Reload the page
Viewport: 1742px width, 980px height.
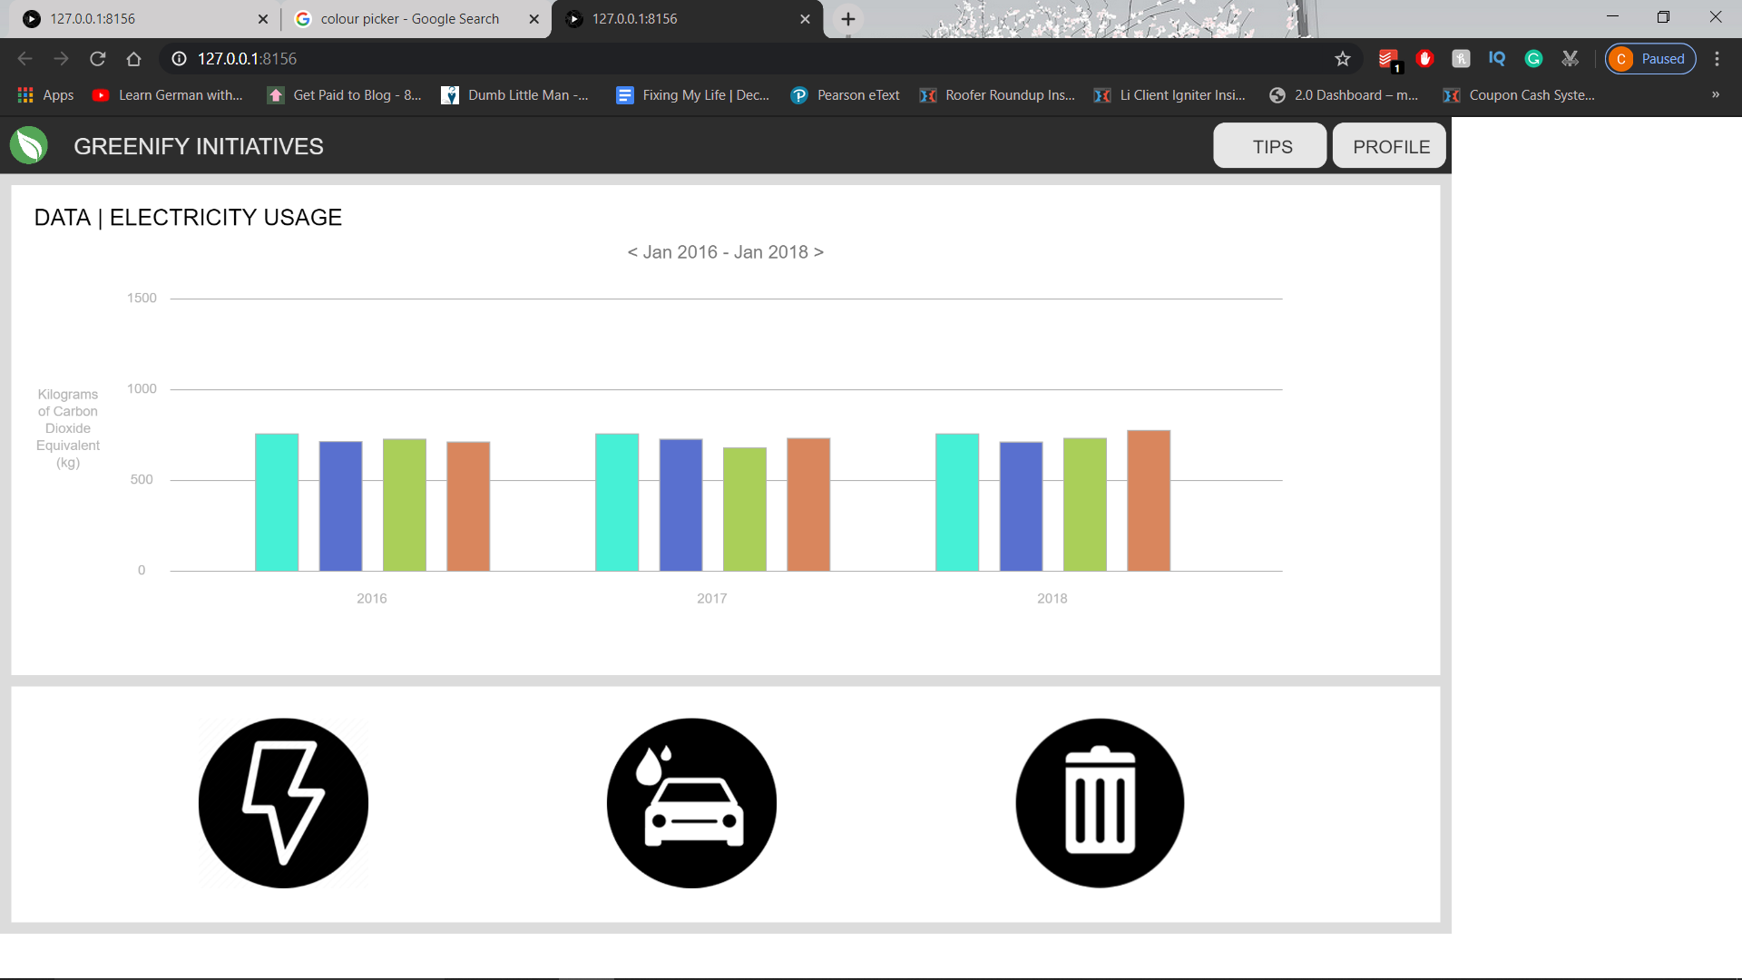(98, 59)
